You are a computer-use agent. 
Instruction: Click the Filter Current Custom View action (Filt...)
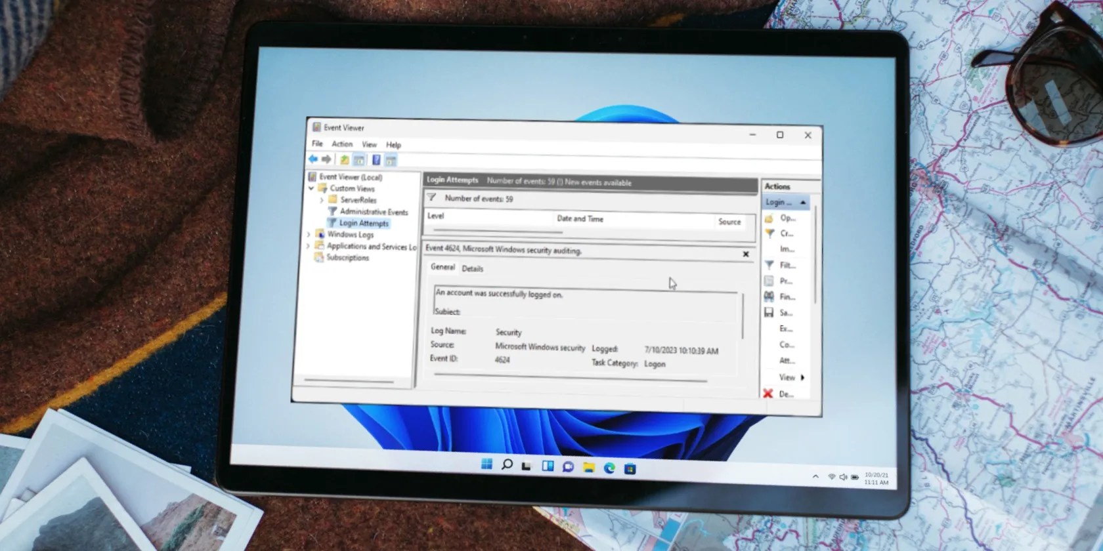pyautogui.click(x=780, y=265)
